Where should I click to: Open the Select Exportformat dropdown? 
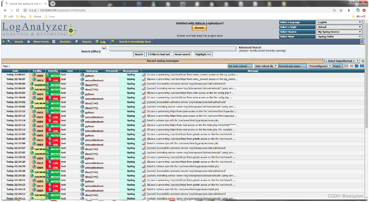click(x=342, y=61)
